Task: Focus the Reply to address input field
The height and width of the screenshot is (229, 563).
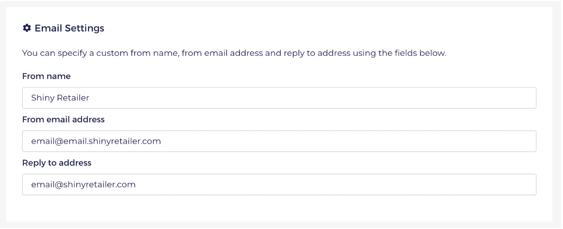Action: (279, 184)
